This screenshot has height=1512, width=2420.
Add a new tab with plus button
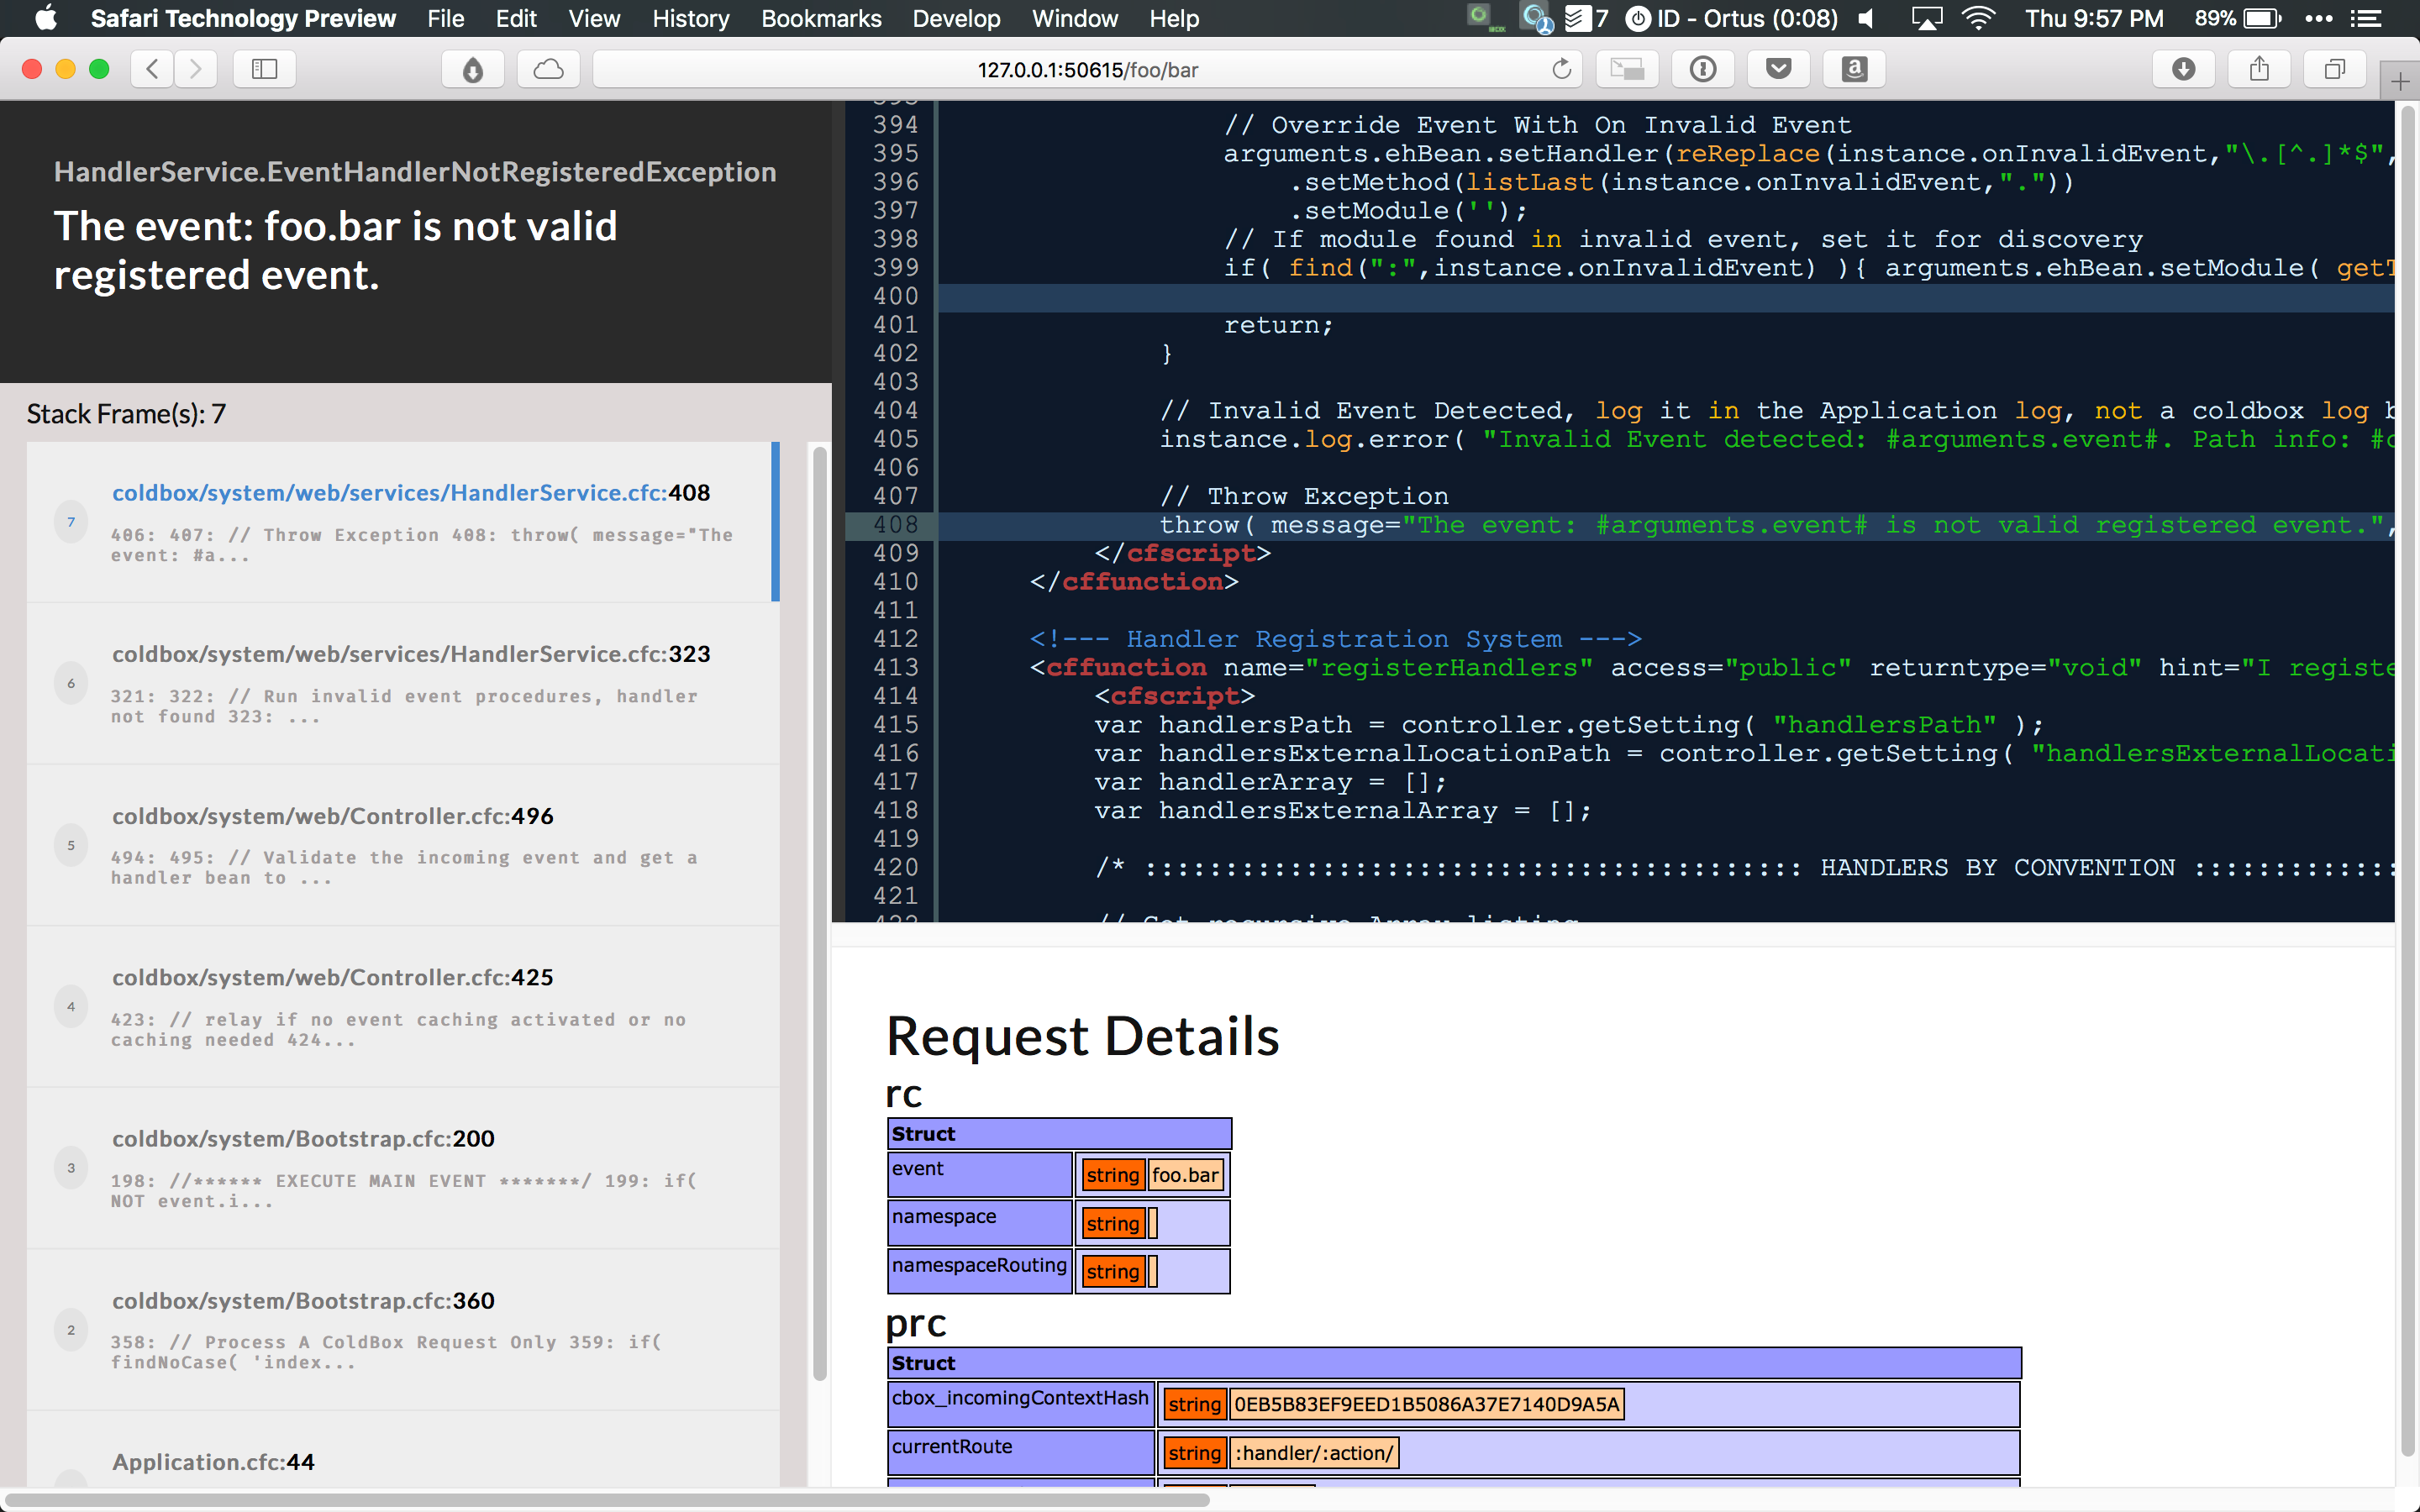coord(2400,82)
